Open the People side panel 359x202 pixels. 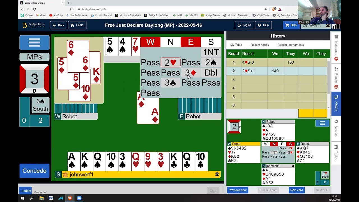(x=336, y=78)
